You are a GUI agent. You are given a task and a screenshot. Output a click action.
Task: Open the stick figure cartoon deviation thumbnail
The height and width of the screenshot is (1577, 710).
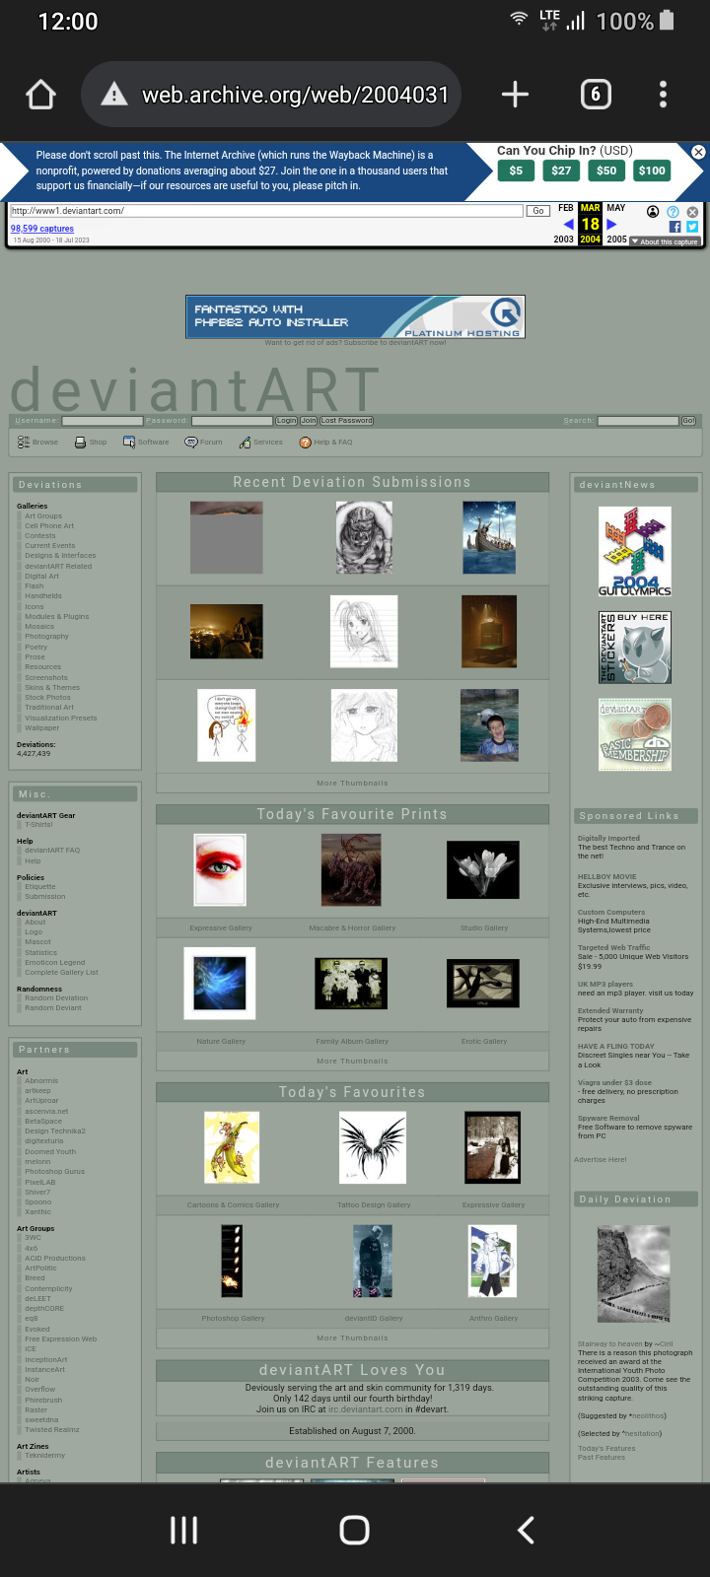tap(227, 725)
